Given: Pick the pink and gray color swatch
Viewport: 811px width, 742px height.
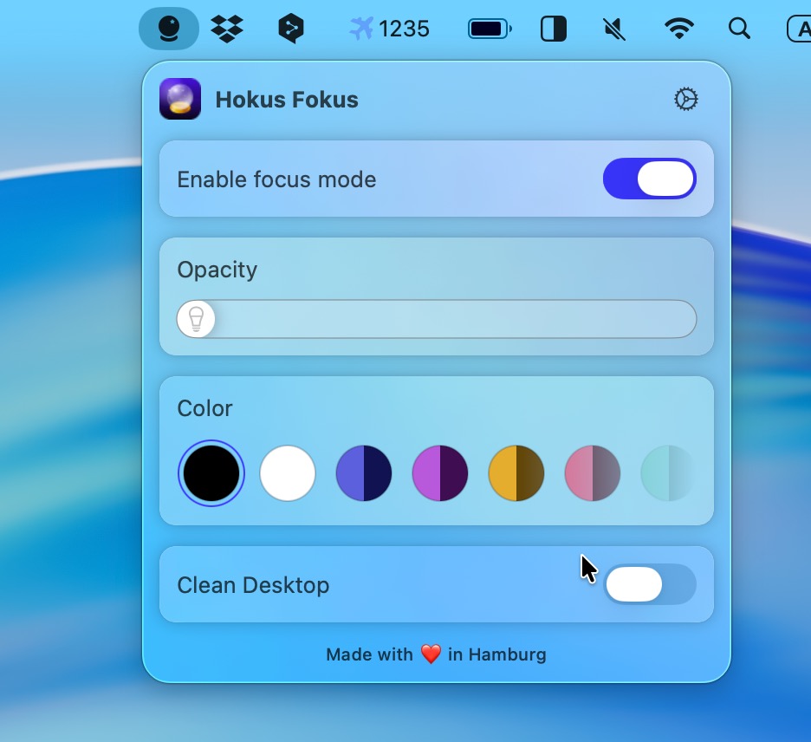Looking at the screenshot, I should (x=593, y=473).
